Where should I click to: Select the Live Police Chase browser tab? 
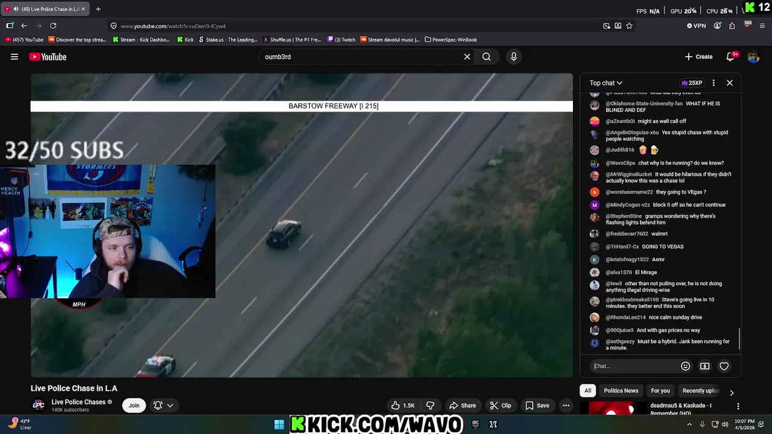45,9
